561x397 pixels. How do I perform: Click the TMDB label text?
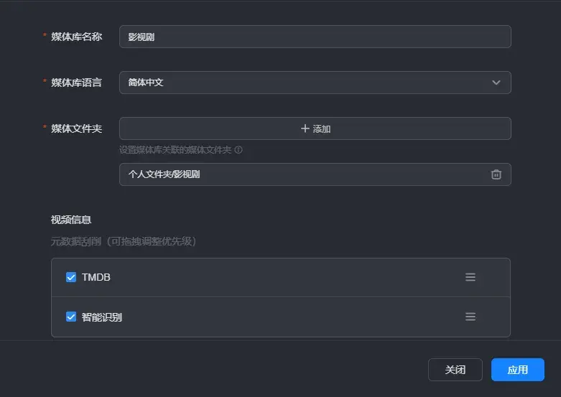coord(96,277)
